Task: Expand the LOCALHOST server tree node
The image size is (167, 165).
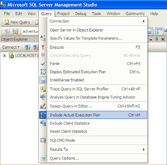Action: click(5, 56)
